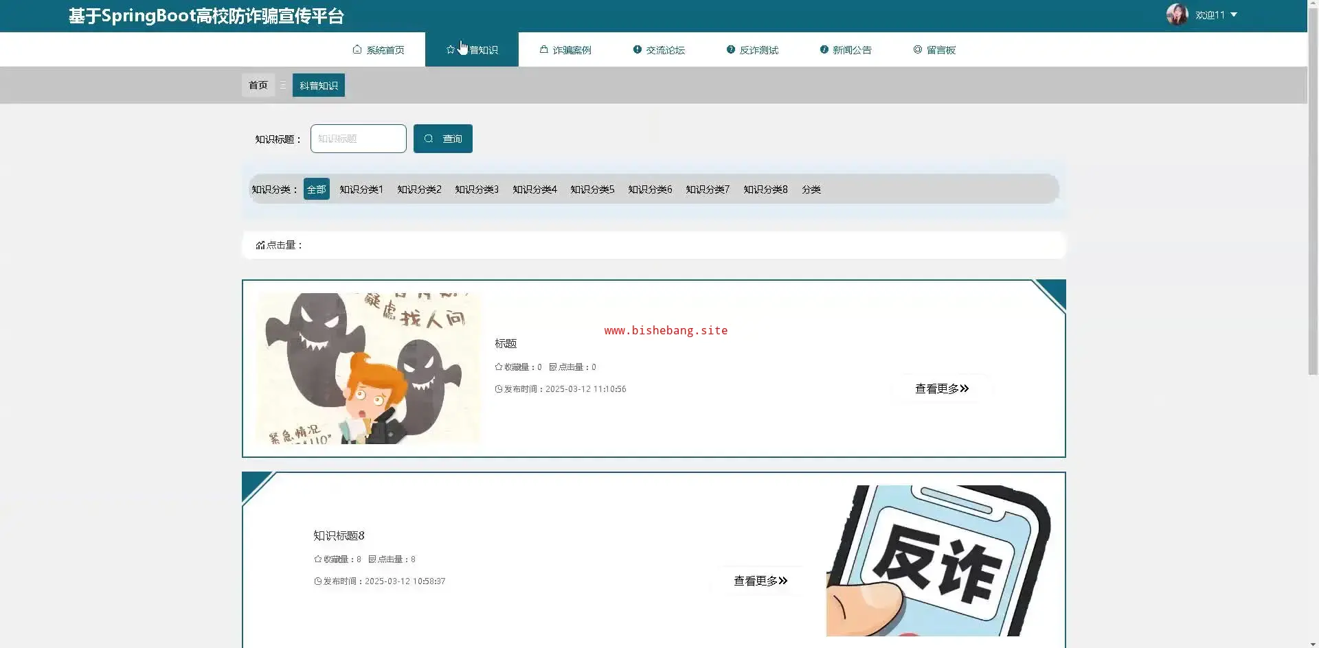Click the icon beside 点击量：8
Screen dimensions: 1319x648
click(x=372, y=559)
